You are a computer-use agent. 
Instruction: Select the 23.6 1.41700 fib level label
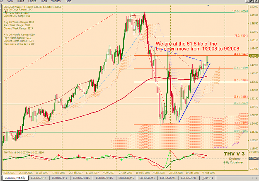coord(241,68)
